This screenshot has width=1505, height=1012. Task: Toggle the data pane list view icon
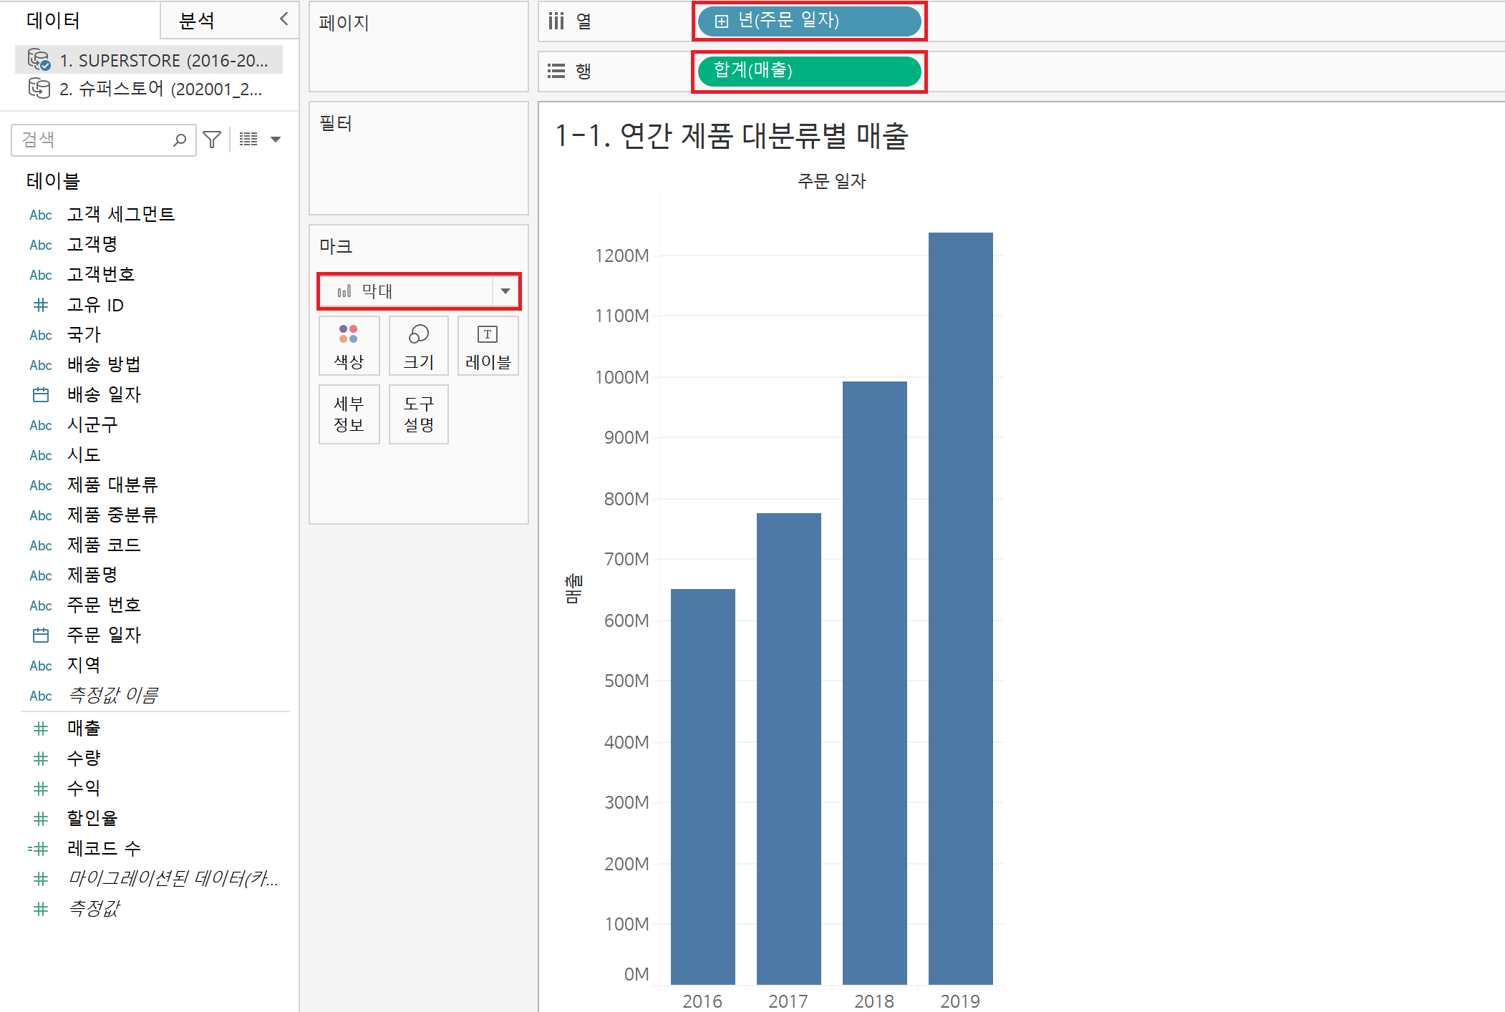(x=248, y=140)
